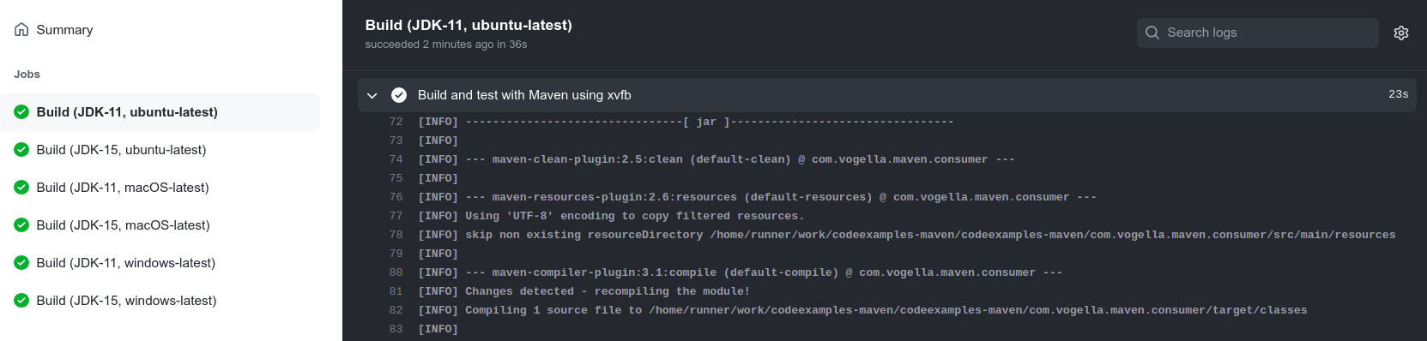Open log settings gear menu
Screen dimensions: 1427x341
pos(1401,33)
